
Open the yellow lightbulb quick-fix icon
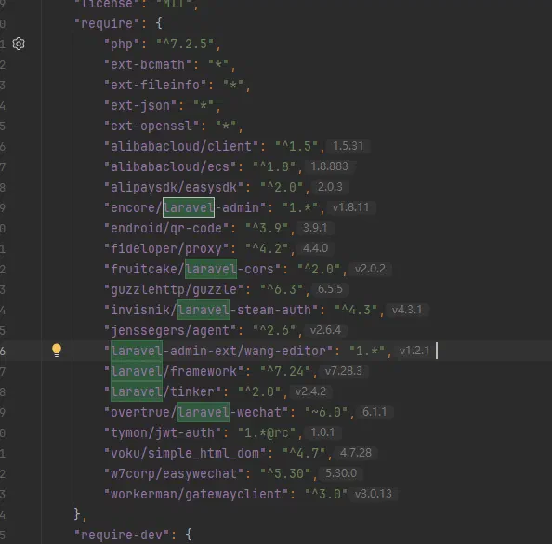coord(57,351)
